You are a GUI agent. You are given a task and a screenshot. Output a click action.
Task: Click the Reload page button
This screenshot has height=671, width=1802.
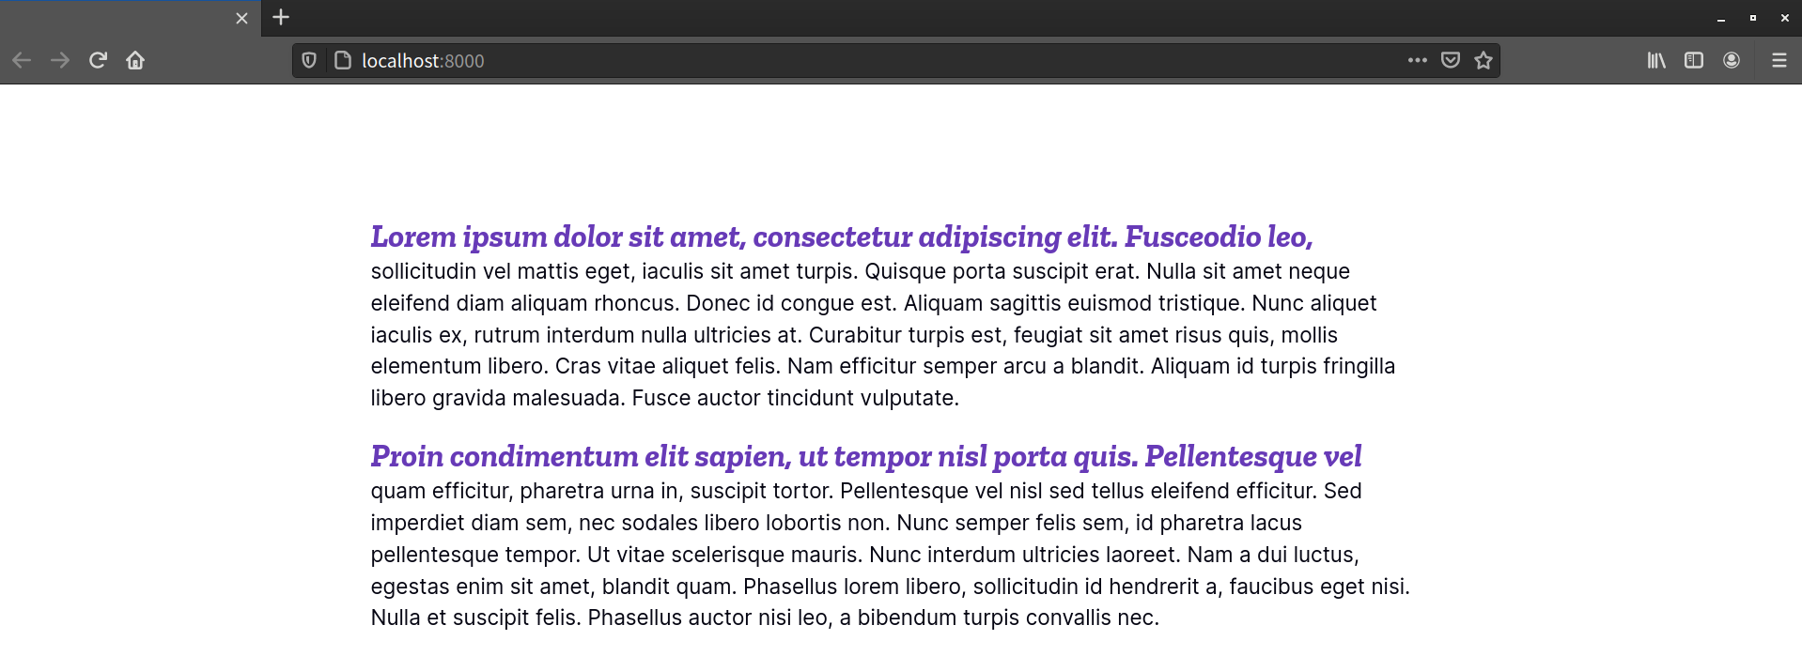tap(98, 60)
